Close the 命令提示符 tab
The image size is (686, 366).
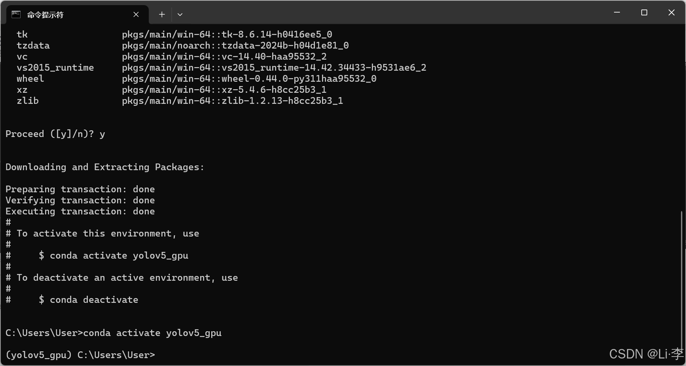(x=136, y=14)
